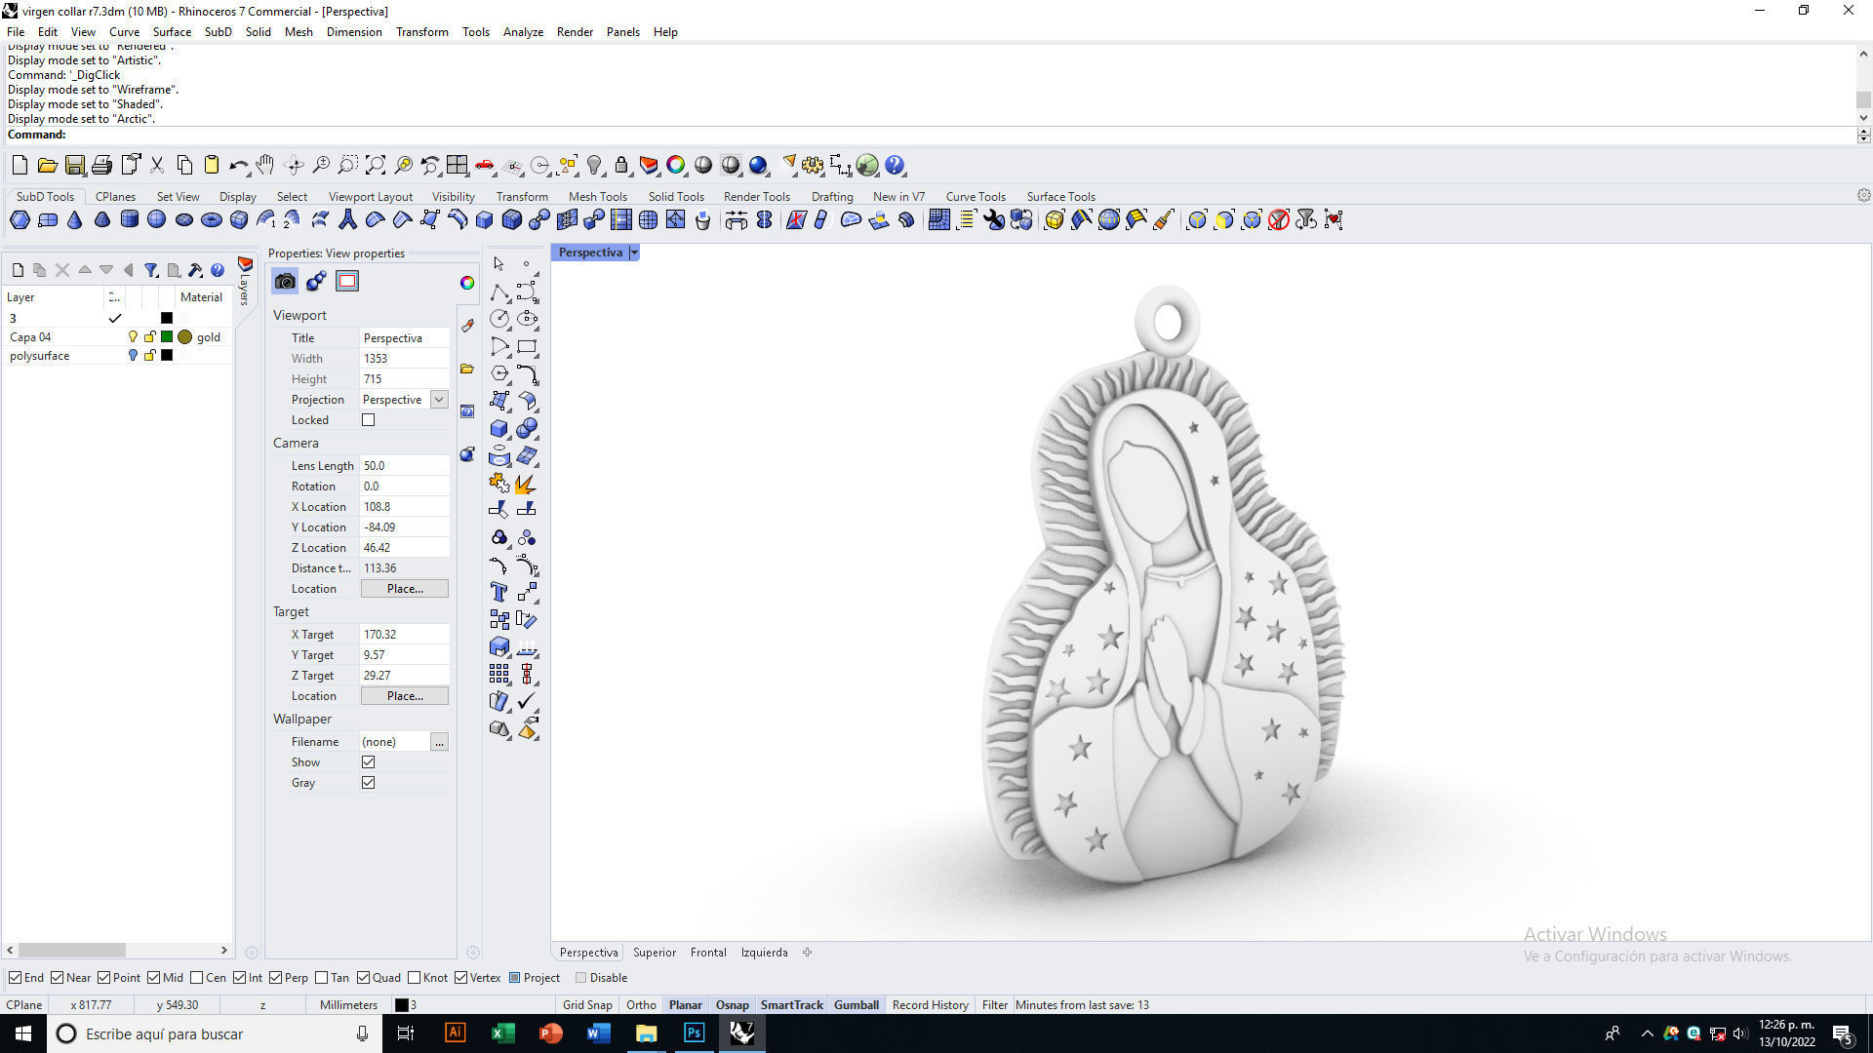
Task: Click the light bulb Hide objects icon
Action: (594, 166)
